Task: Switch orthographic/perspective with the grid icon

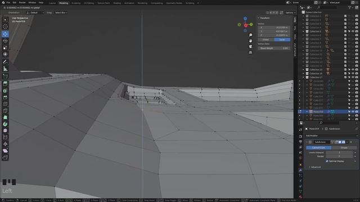Action: coord(250,52)
